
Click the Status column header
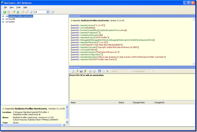point(121,103)
